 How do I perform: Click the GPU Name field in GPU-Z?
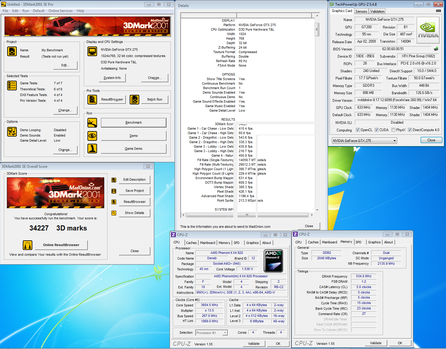click(384, 20)
